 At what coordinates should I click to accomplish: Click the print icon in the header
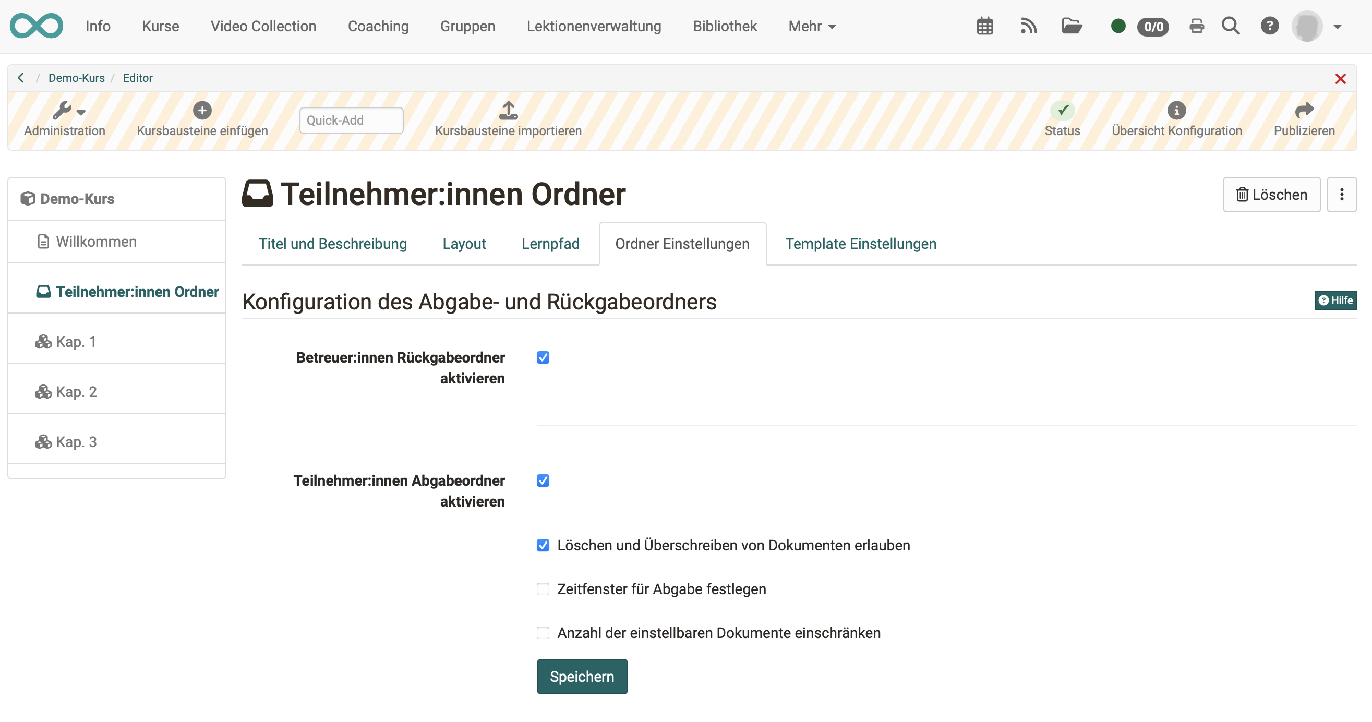pyautogui.click(x=1196, y=26)
